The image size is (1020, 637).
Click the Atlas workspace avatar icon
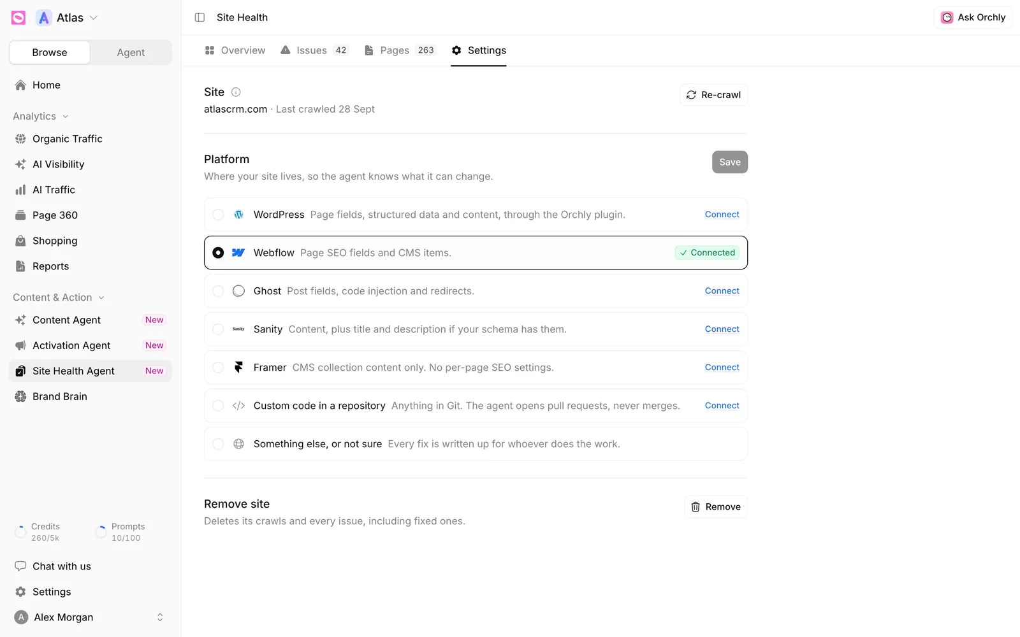tap(44, 18)
